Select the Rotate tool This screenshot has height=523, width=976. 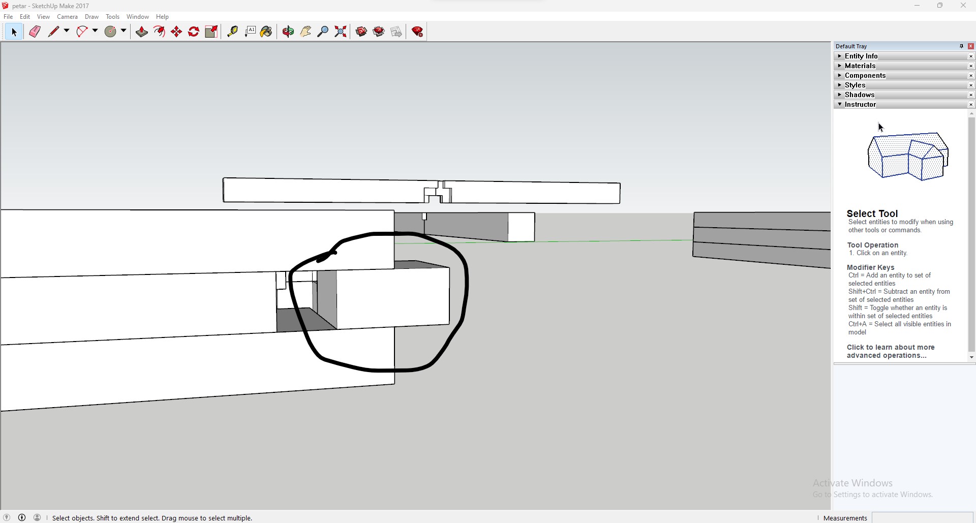coord(194,32)
